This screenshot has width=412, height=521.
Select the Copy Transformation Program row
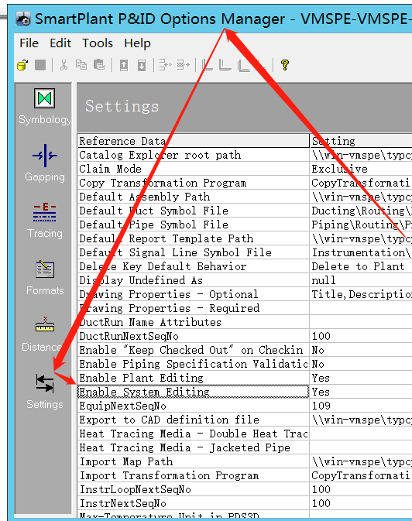tap(193, 183)
